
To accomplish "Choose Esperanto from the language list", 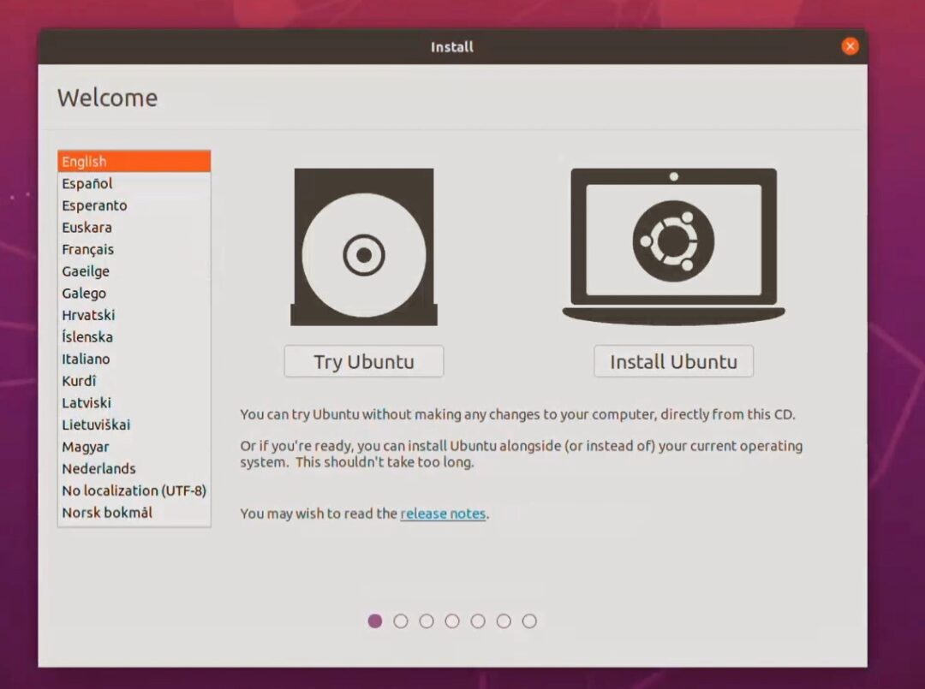I will point(134,205).
